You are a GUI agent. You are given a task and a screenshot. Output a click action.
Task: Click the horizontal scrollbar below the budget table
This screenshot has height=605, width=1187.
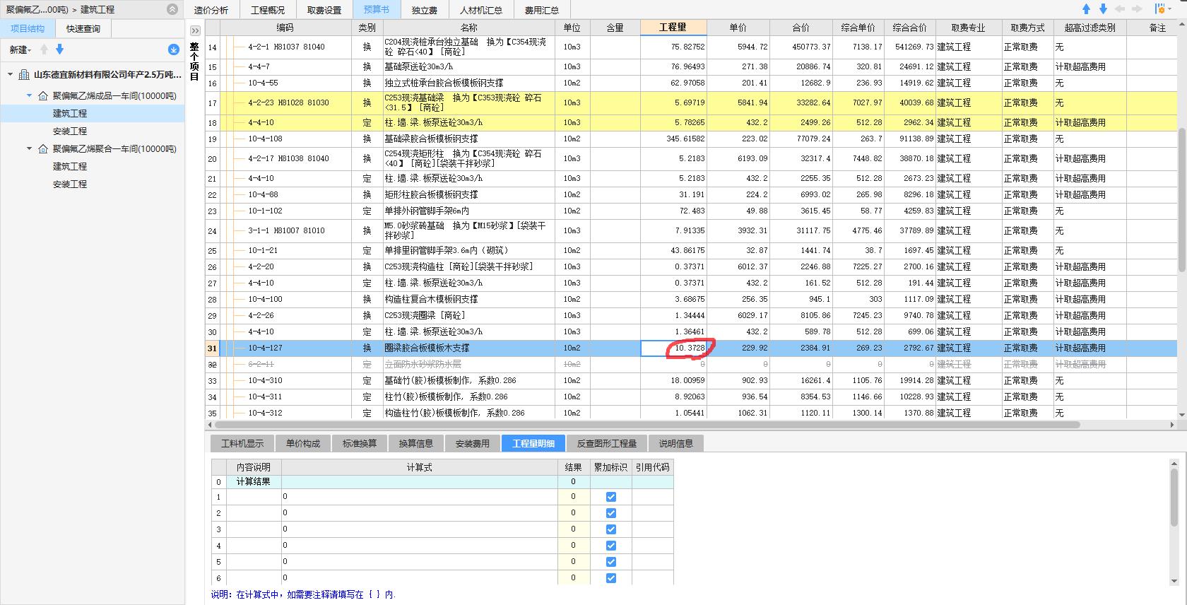(x=646, y=425)
